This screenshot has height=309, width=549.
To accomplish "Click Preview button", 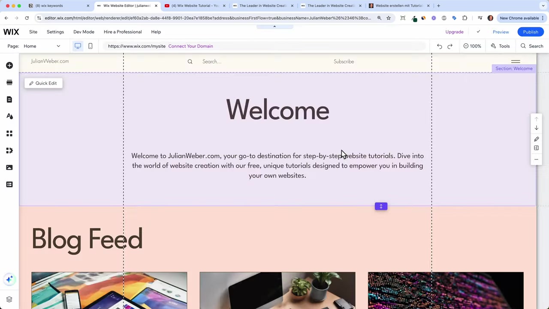I will 501,32.
